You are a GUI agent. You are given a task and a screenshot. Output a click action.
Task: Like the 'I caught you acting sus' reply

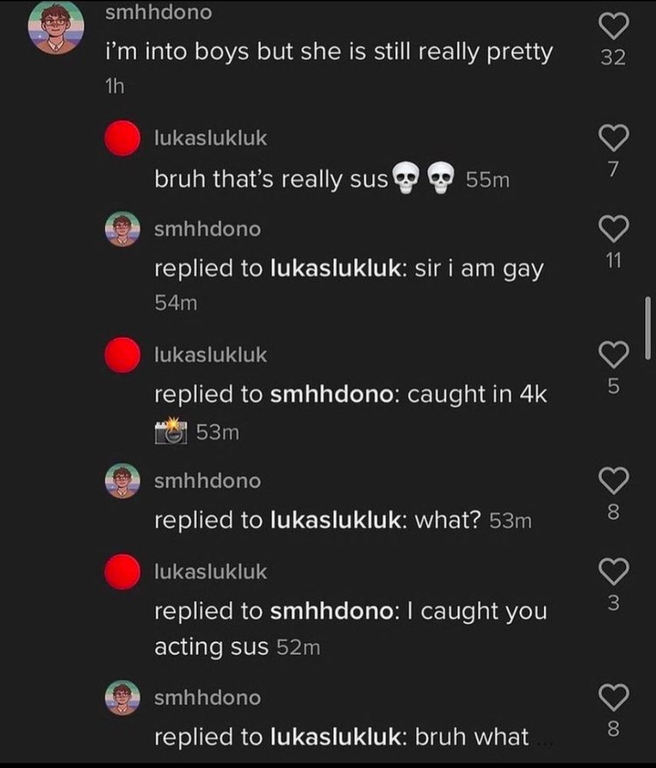click(x=614, y=571)
